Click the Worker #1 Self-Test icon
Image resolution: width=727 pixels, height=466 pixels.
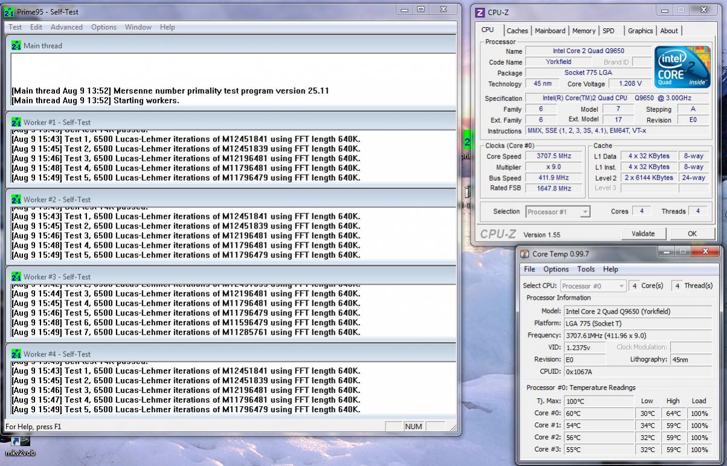pos(16,122)
